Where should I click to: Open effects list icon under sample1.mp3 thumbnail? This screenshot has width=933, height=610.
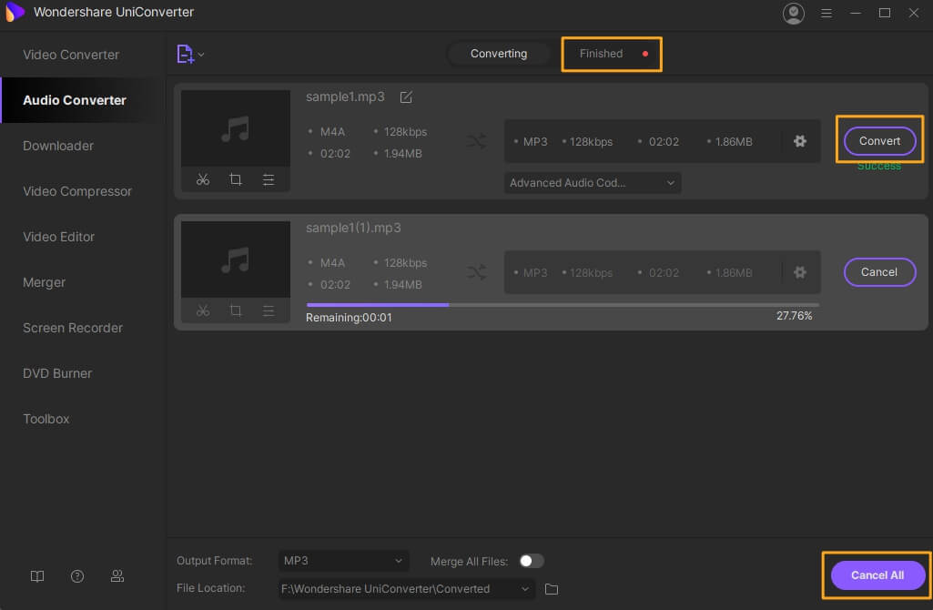click(x=269, y=179)
